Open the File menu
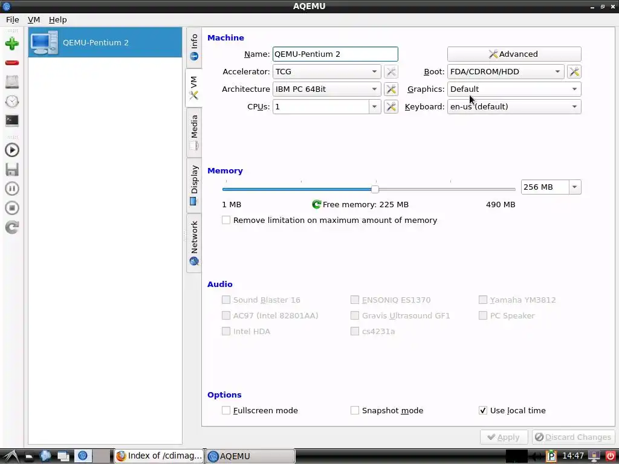Viewport: 619px width, 464px height. [x=13, y=20]
